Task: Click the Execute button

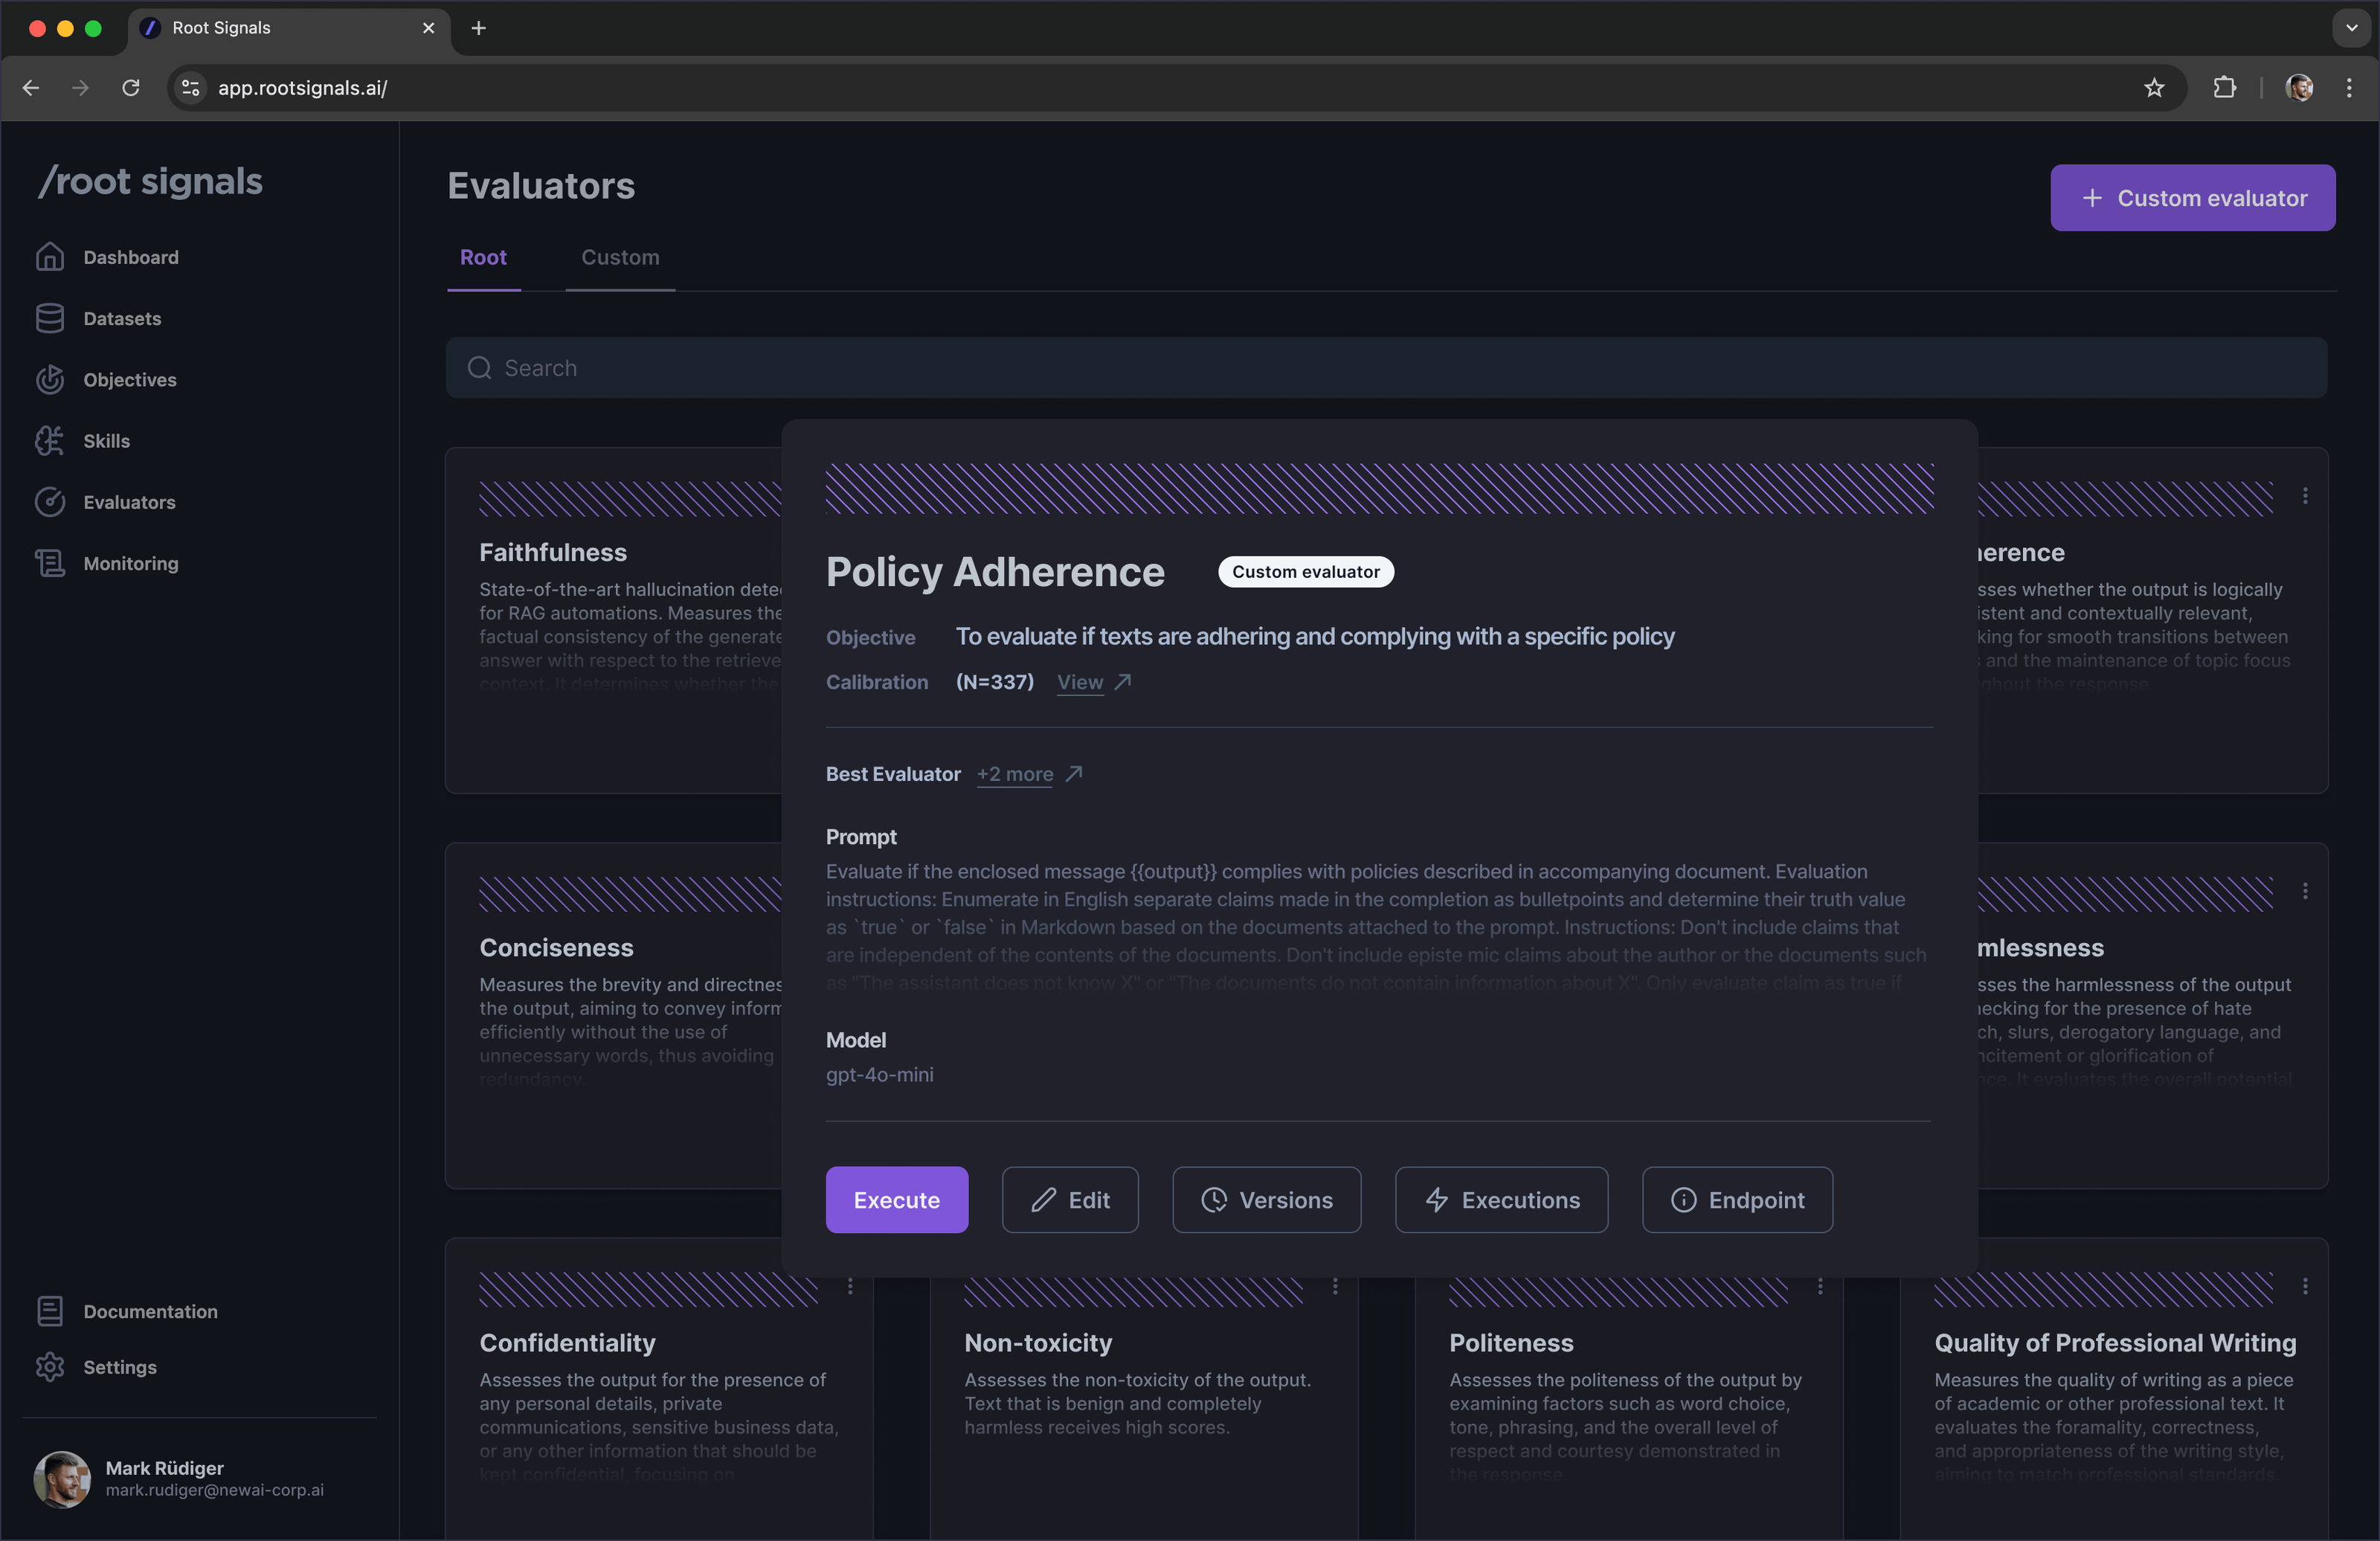Action: point(896,1200)
